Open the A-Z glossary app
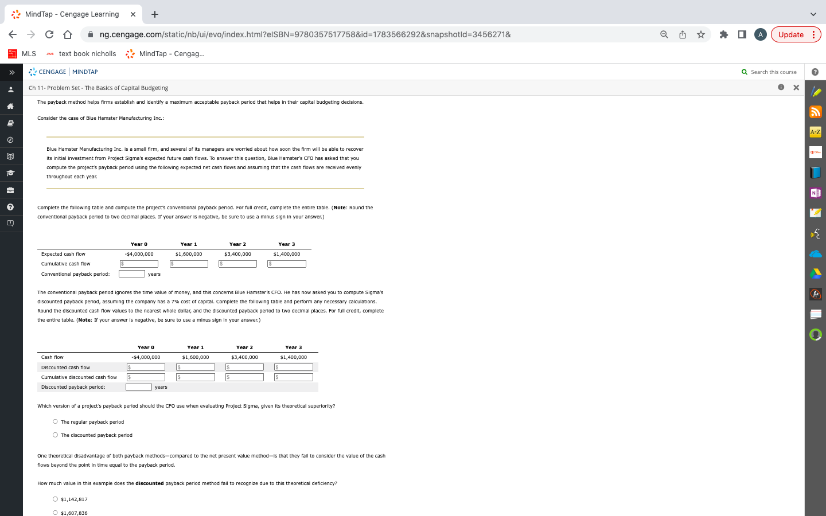The width and height of the screenshot is (826, 516). pos(816,132)
